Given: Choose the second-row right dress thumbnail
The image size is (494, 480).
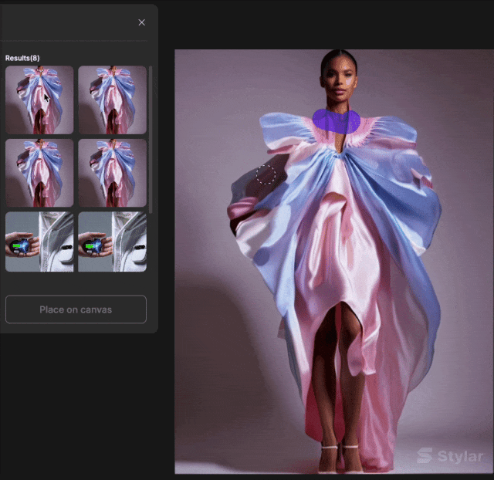Looking at the screenshot, I should pyautogui.click(x=112, y=172).
